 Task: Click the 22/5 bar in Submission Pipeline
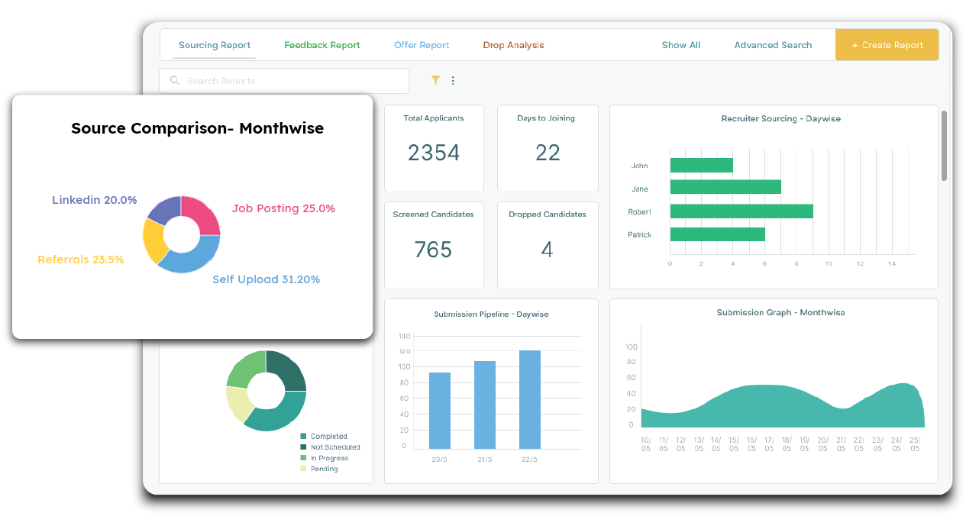click(529, 399)
